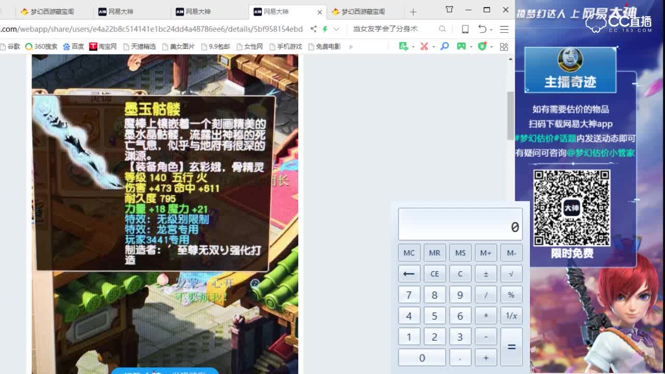Screen dimensions: 665x374
Task: Open the browser hamburger menu
Action: [504, 29]
